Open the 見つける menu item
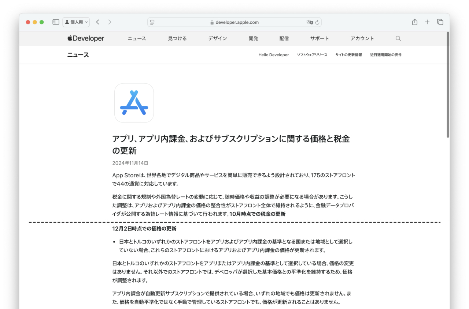Screen dimensions: 469x309 click(177, 38)
